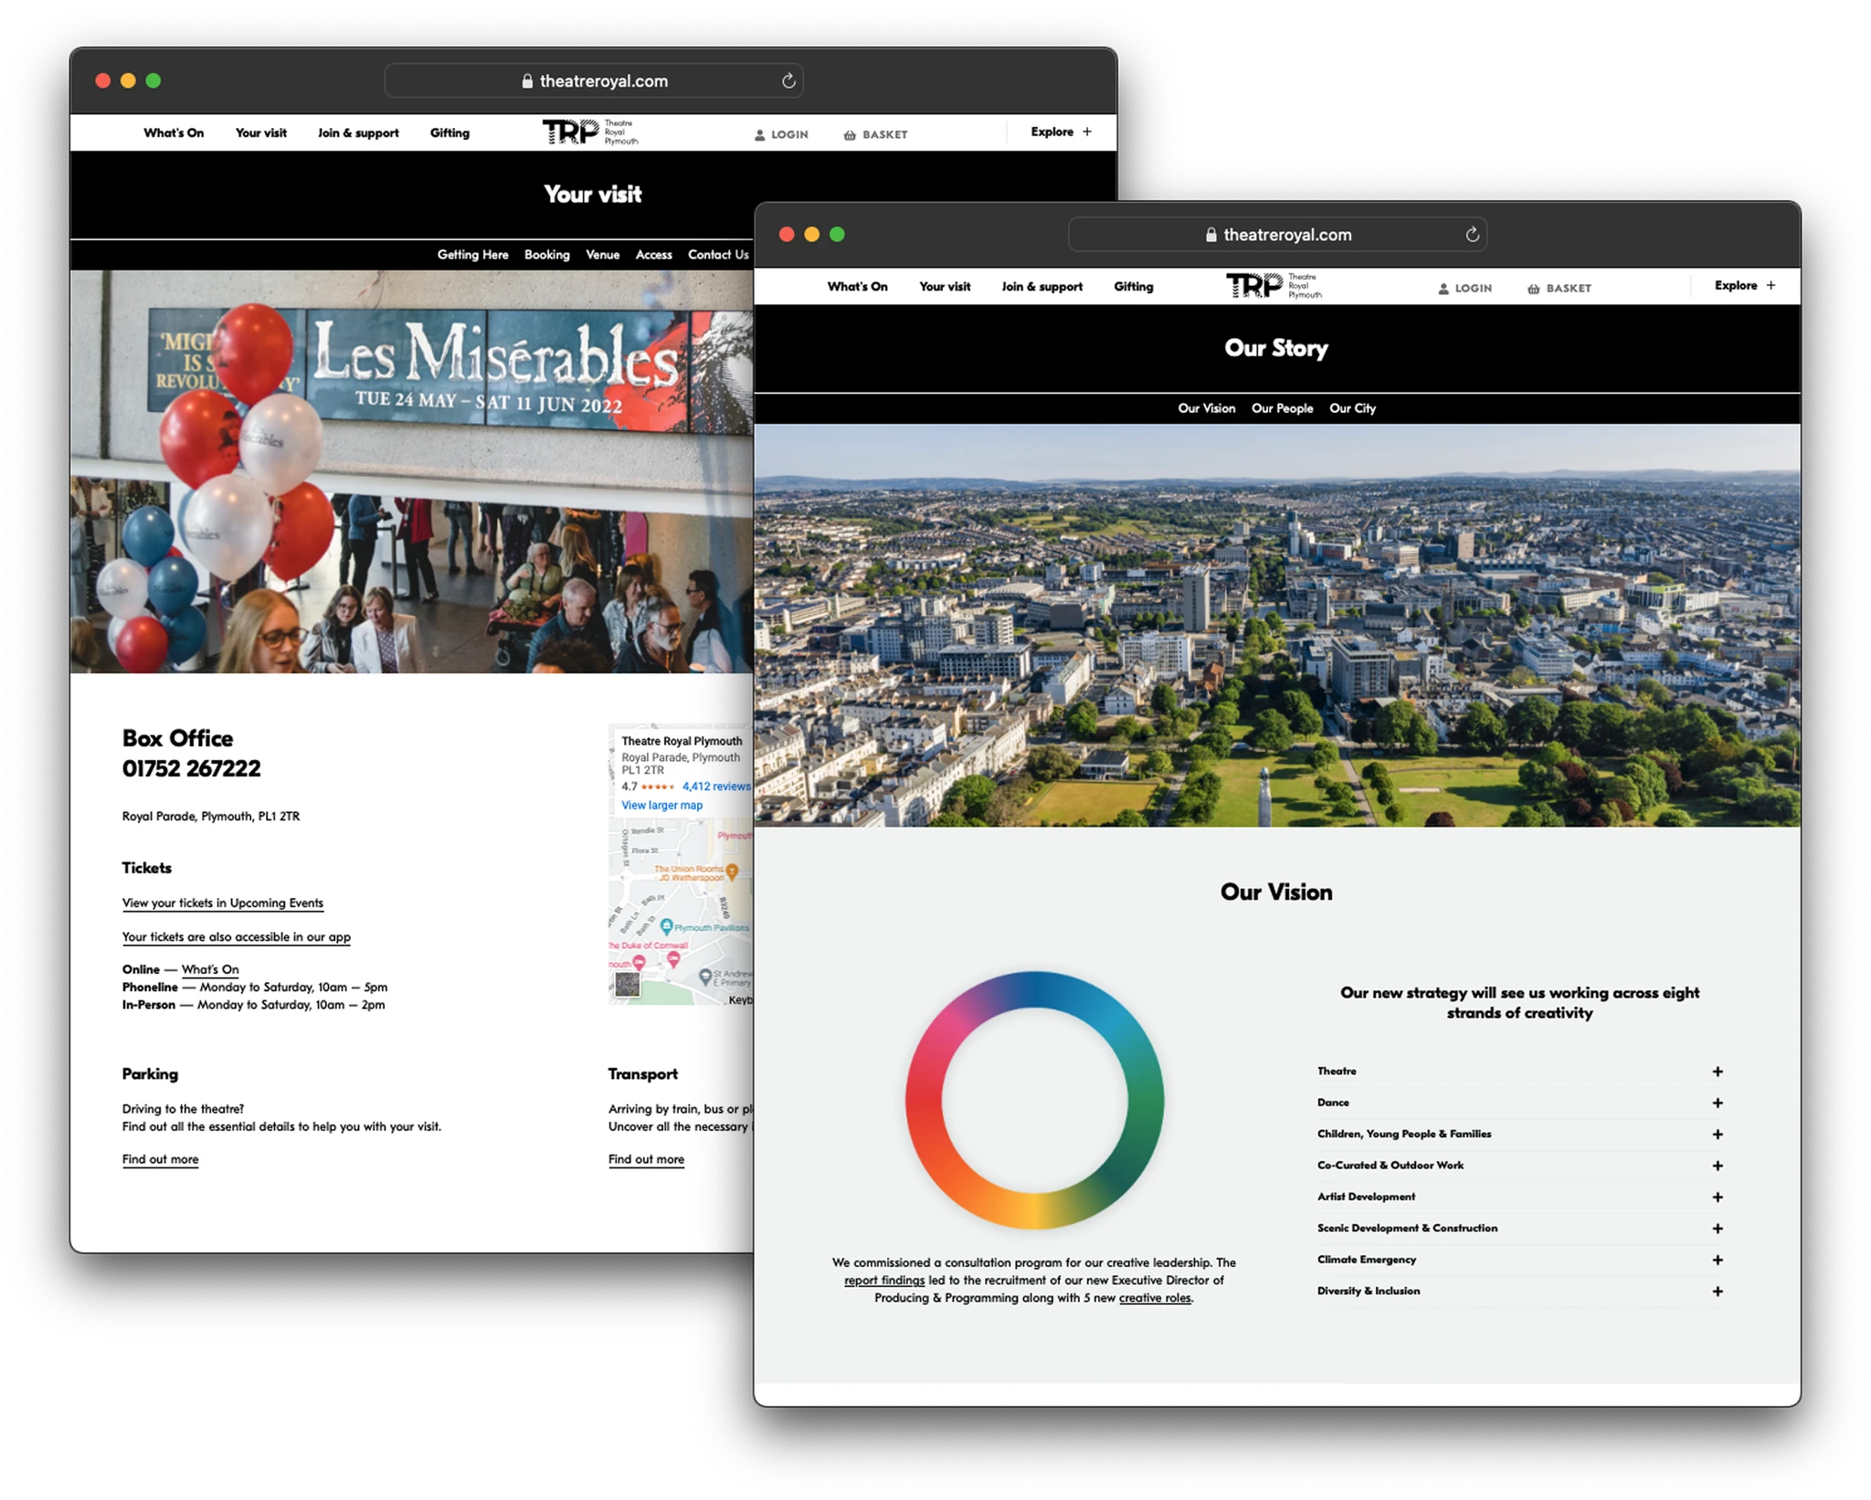Open Your visit menu in back window
This screenshot has width=1871, height=1500.
tap(261, 132)
